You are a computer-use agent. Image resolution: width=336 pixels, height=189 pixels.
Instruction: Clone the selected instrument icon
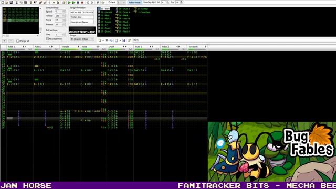(x=111, y=40)
